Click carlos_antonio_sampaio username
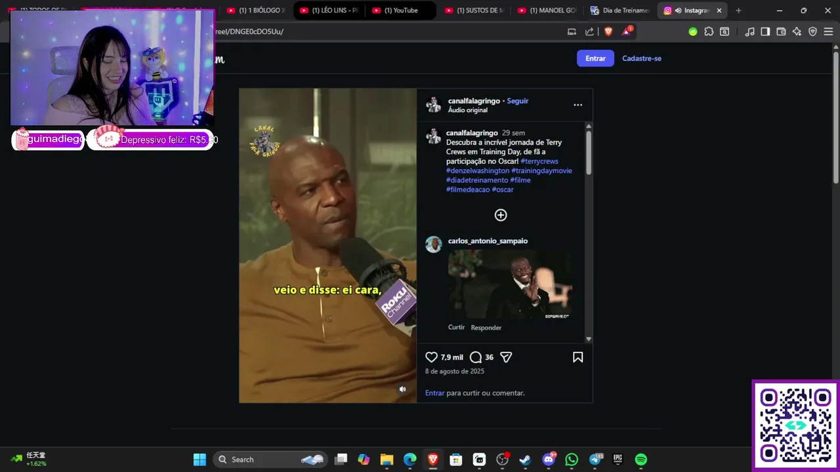 (488, 241)
